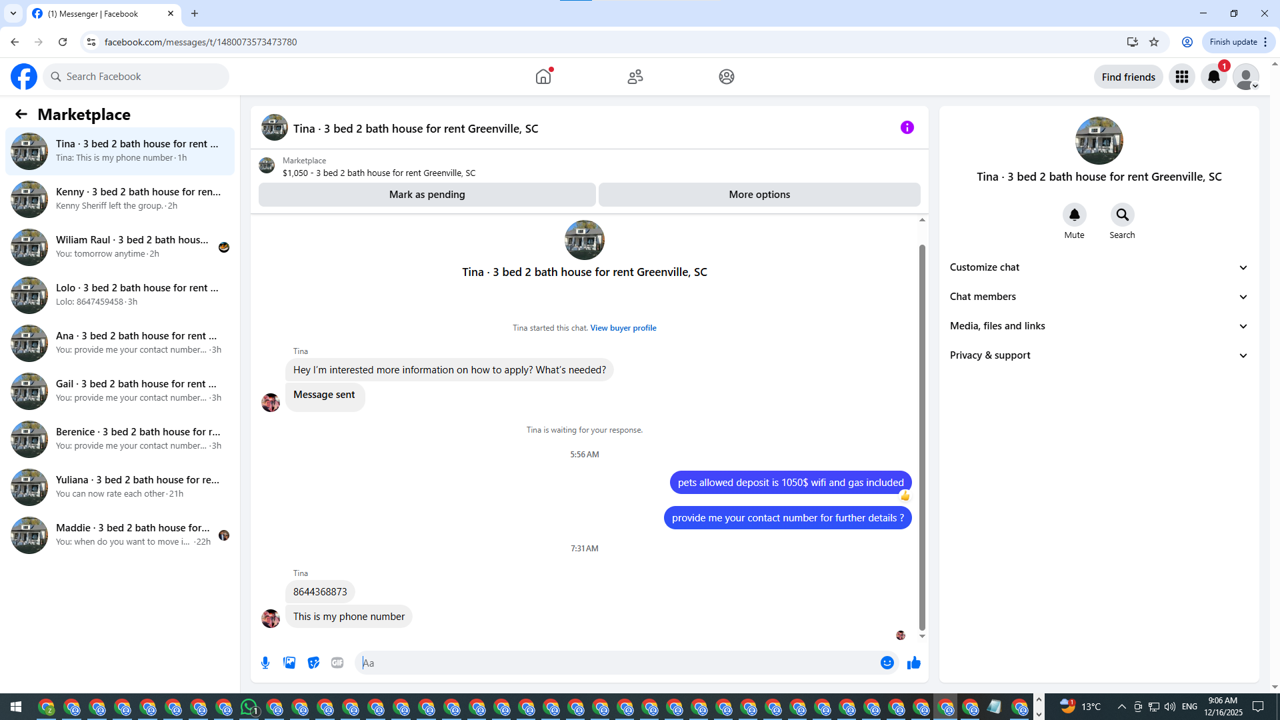1280x720 pixels.
Task: Search within the conversation
Action: 1123,215
